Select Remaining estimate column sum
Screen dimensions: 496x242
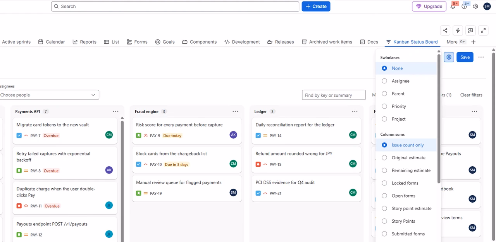(406, 170)
